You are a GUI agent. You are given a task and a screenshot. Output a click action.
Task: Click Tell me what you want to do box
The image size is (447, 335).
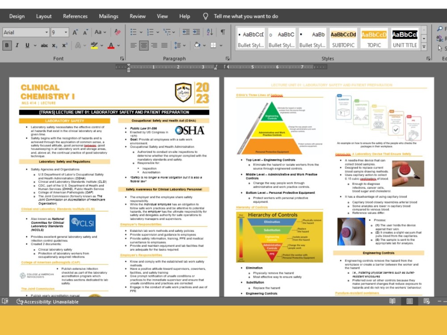[246, 16]
